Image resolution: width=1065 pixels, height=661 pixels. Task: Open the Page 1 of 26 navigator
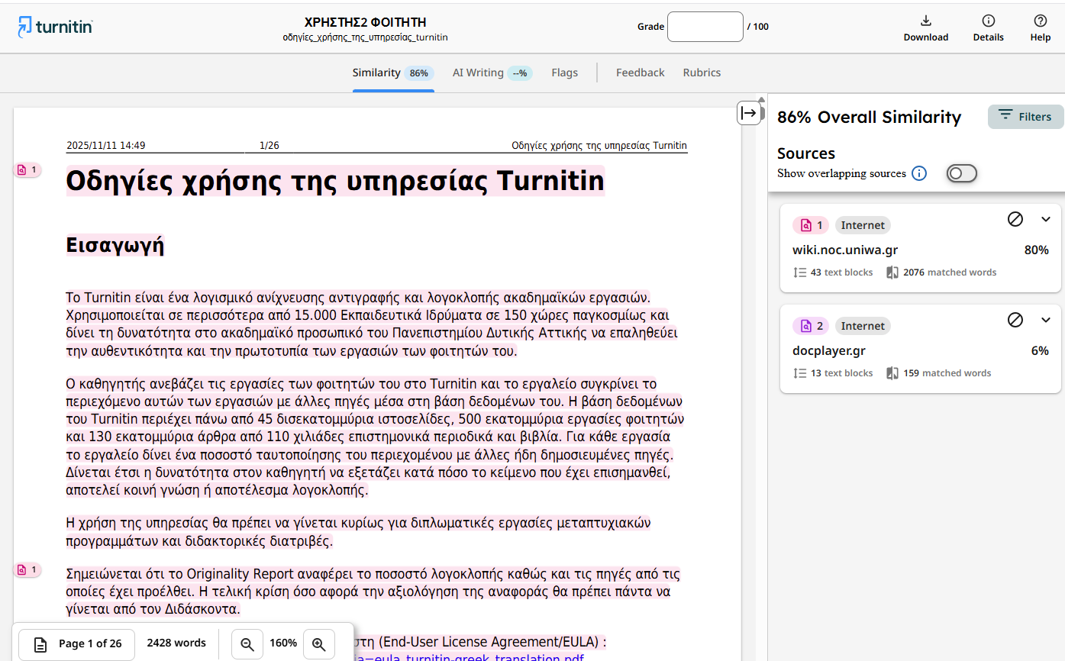pyautogui.click(x=76, y=643)
